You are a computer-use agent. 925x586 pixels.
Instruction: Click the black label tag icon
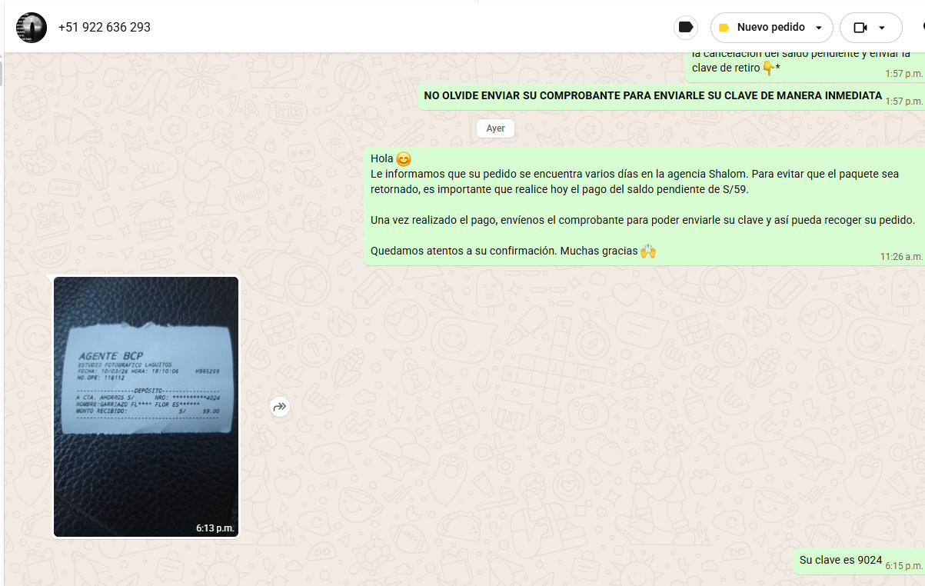click(686, 28)
